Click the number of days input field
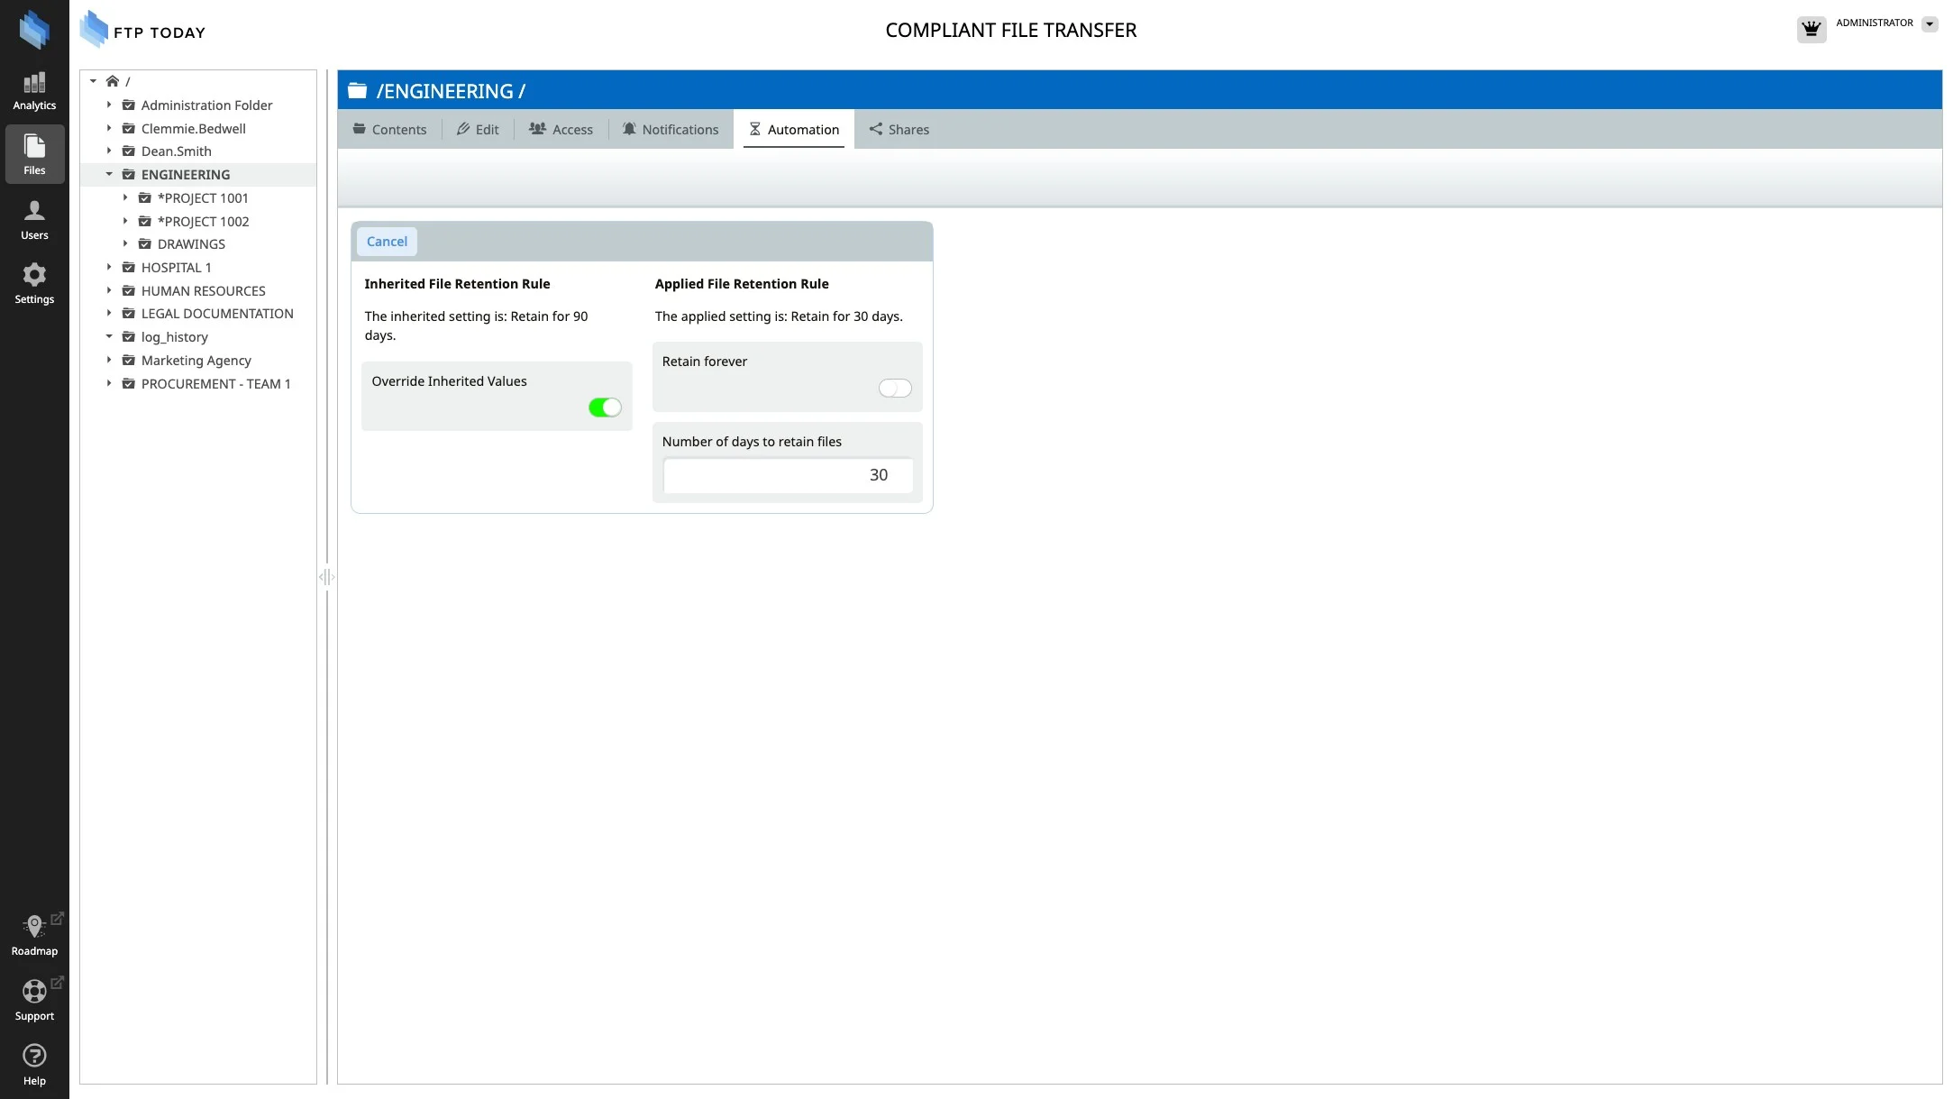 [x=788, y=475]
